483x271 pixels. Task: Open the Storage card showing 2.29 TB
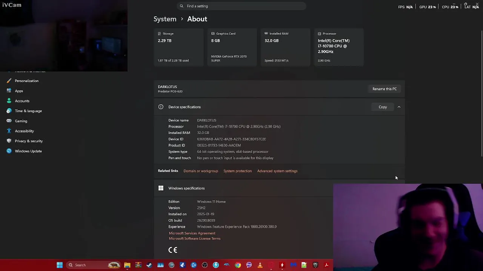(178, 47)
